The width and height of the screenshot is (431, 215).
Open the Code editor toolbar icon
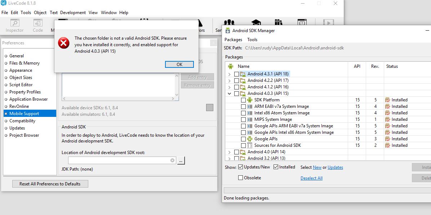click(x=38, y=26)
